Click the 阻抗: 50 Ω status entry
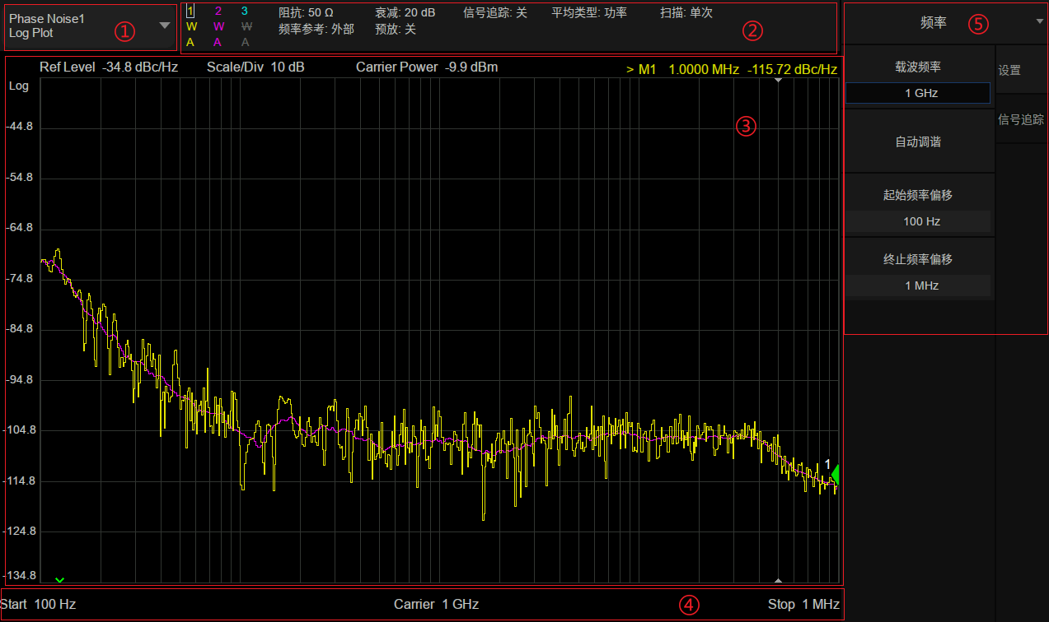The height and width of the screenshot is (622, 1049). 306,12
